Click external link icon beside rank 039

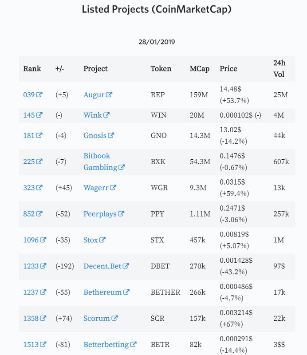pyautogui.click(x=39, y=95)
